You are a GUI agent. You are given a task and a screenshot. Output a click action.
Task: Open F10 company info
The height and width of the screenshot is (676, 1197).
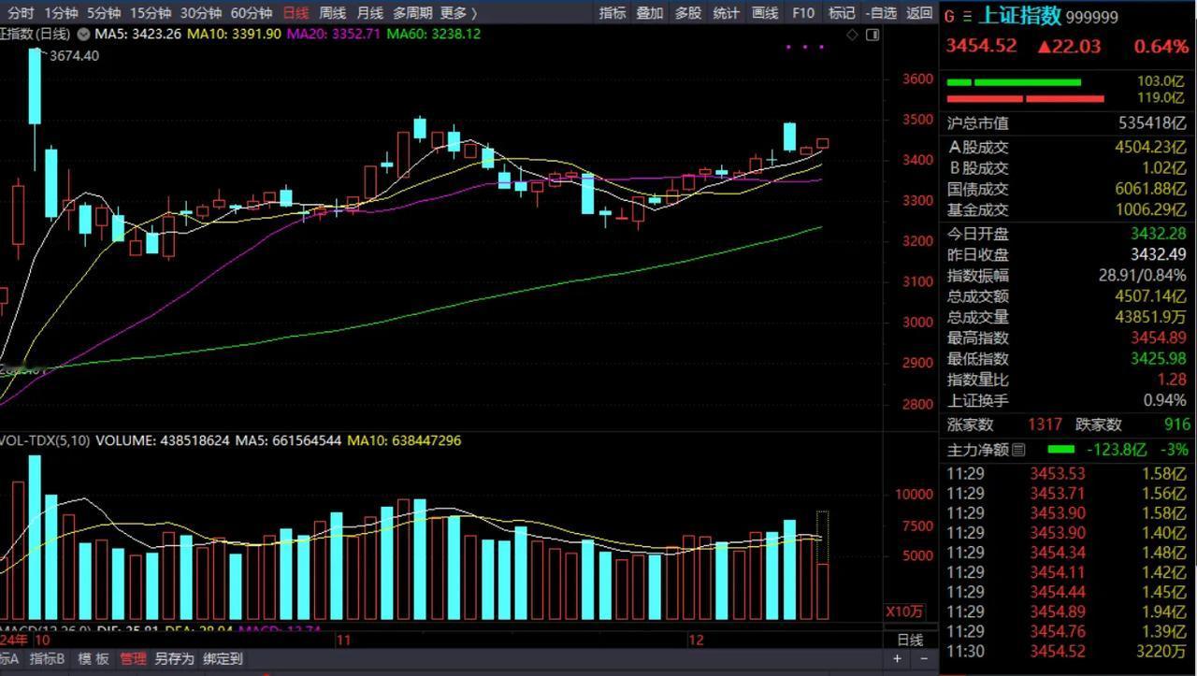802,13
